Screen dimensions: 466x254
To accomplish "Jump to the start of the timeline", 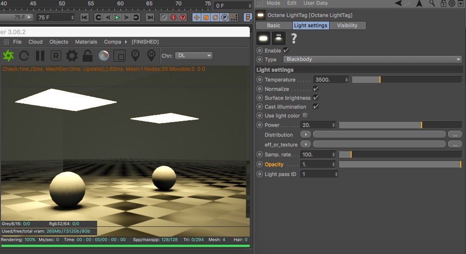I will [85, 17].
